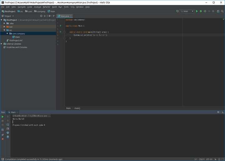Open the VCS menu

coord(72,7)
